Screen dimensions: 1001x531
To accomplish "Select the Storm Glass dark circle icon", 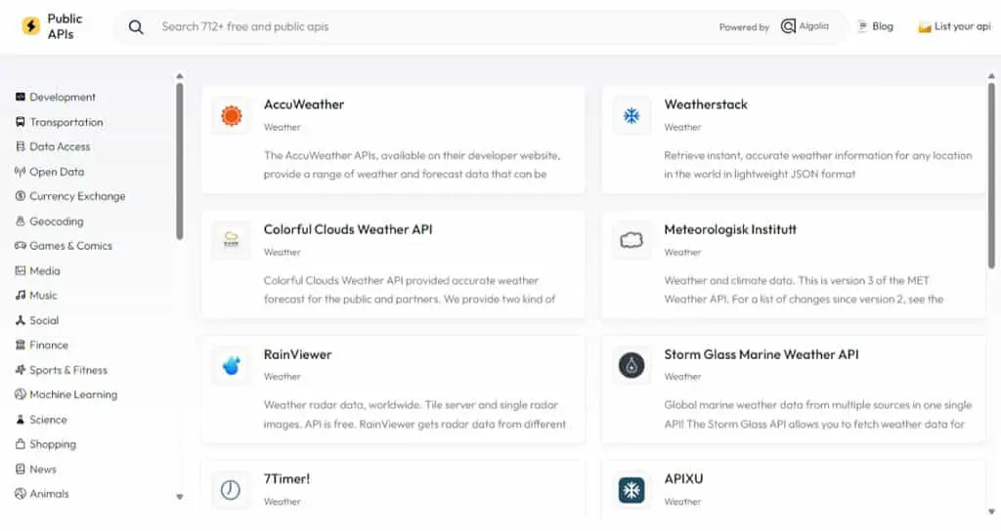I will coord(631,365).
